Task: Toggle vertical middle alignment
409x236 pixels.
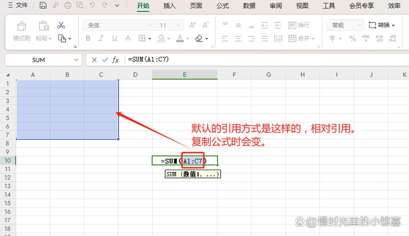Action: [x=238, y=25]
